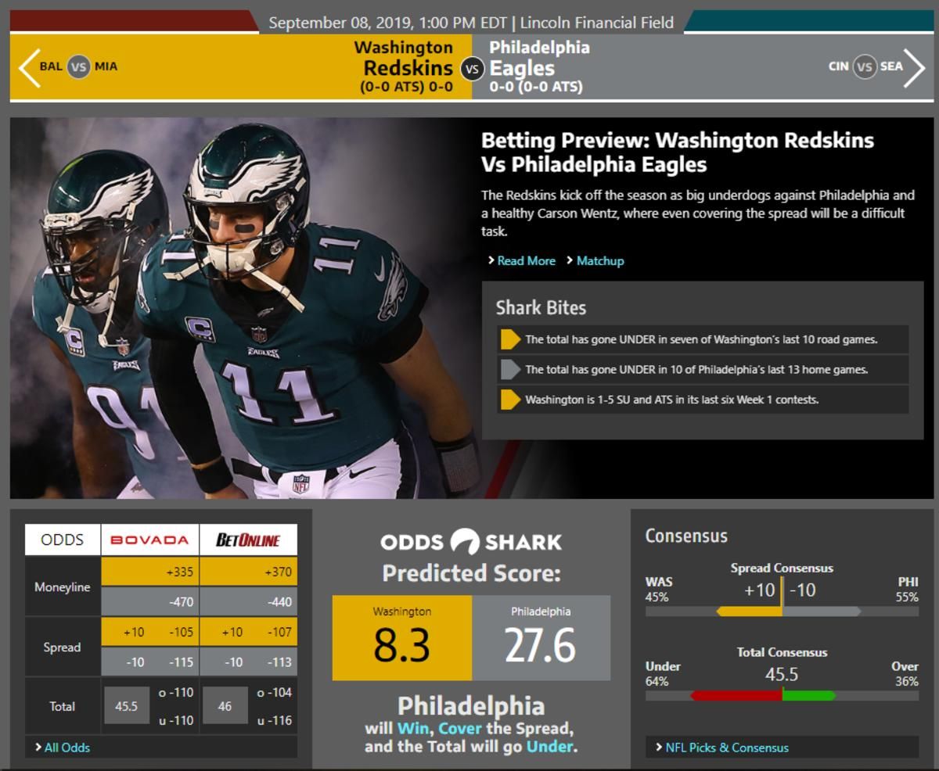Click yellow flag icon beside Washington road games bite
This screenshot has height=771, width=939.
point(510,339)
